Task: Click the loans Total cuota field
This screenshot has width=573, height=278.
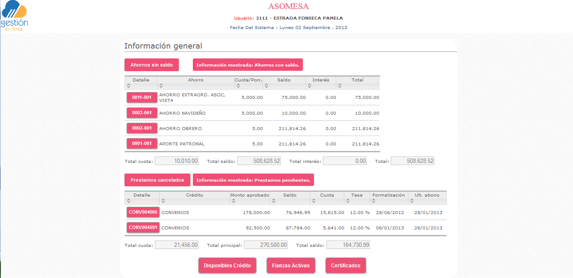Action: click(x=177, y=245)
